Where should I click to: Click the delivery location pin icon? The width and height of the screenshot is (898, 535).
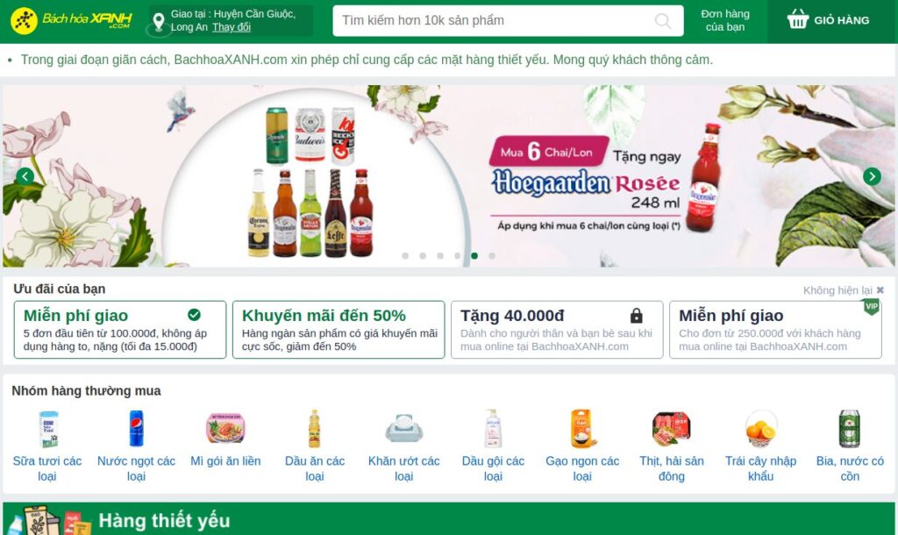coord(159,22)
